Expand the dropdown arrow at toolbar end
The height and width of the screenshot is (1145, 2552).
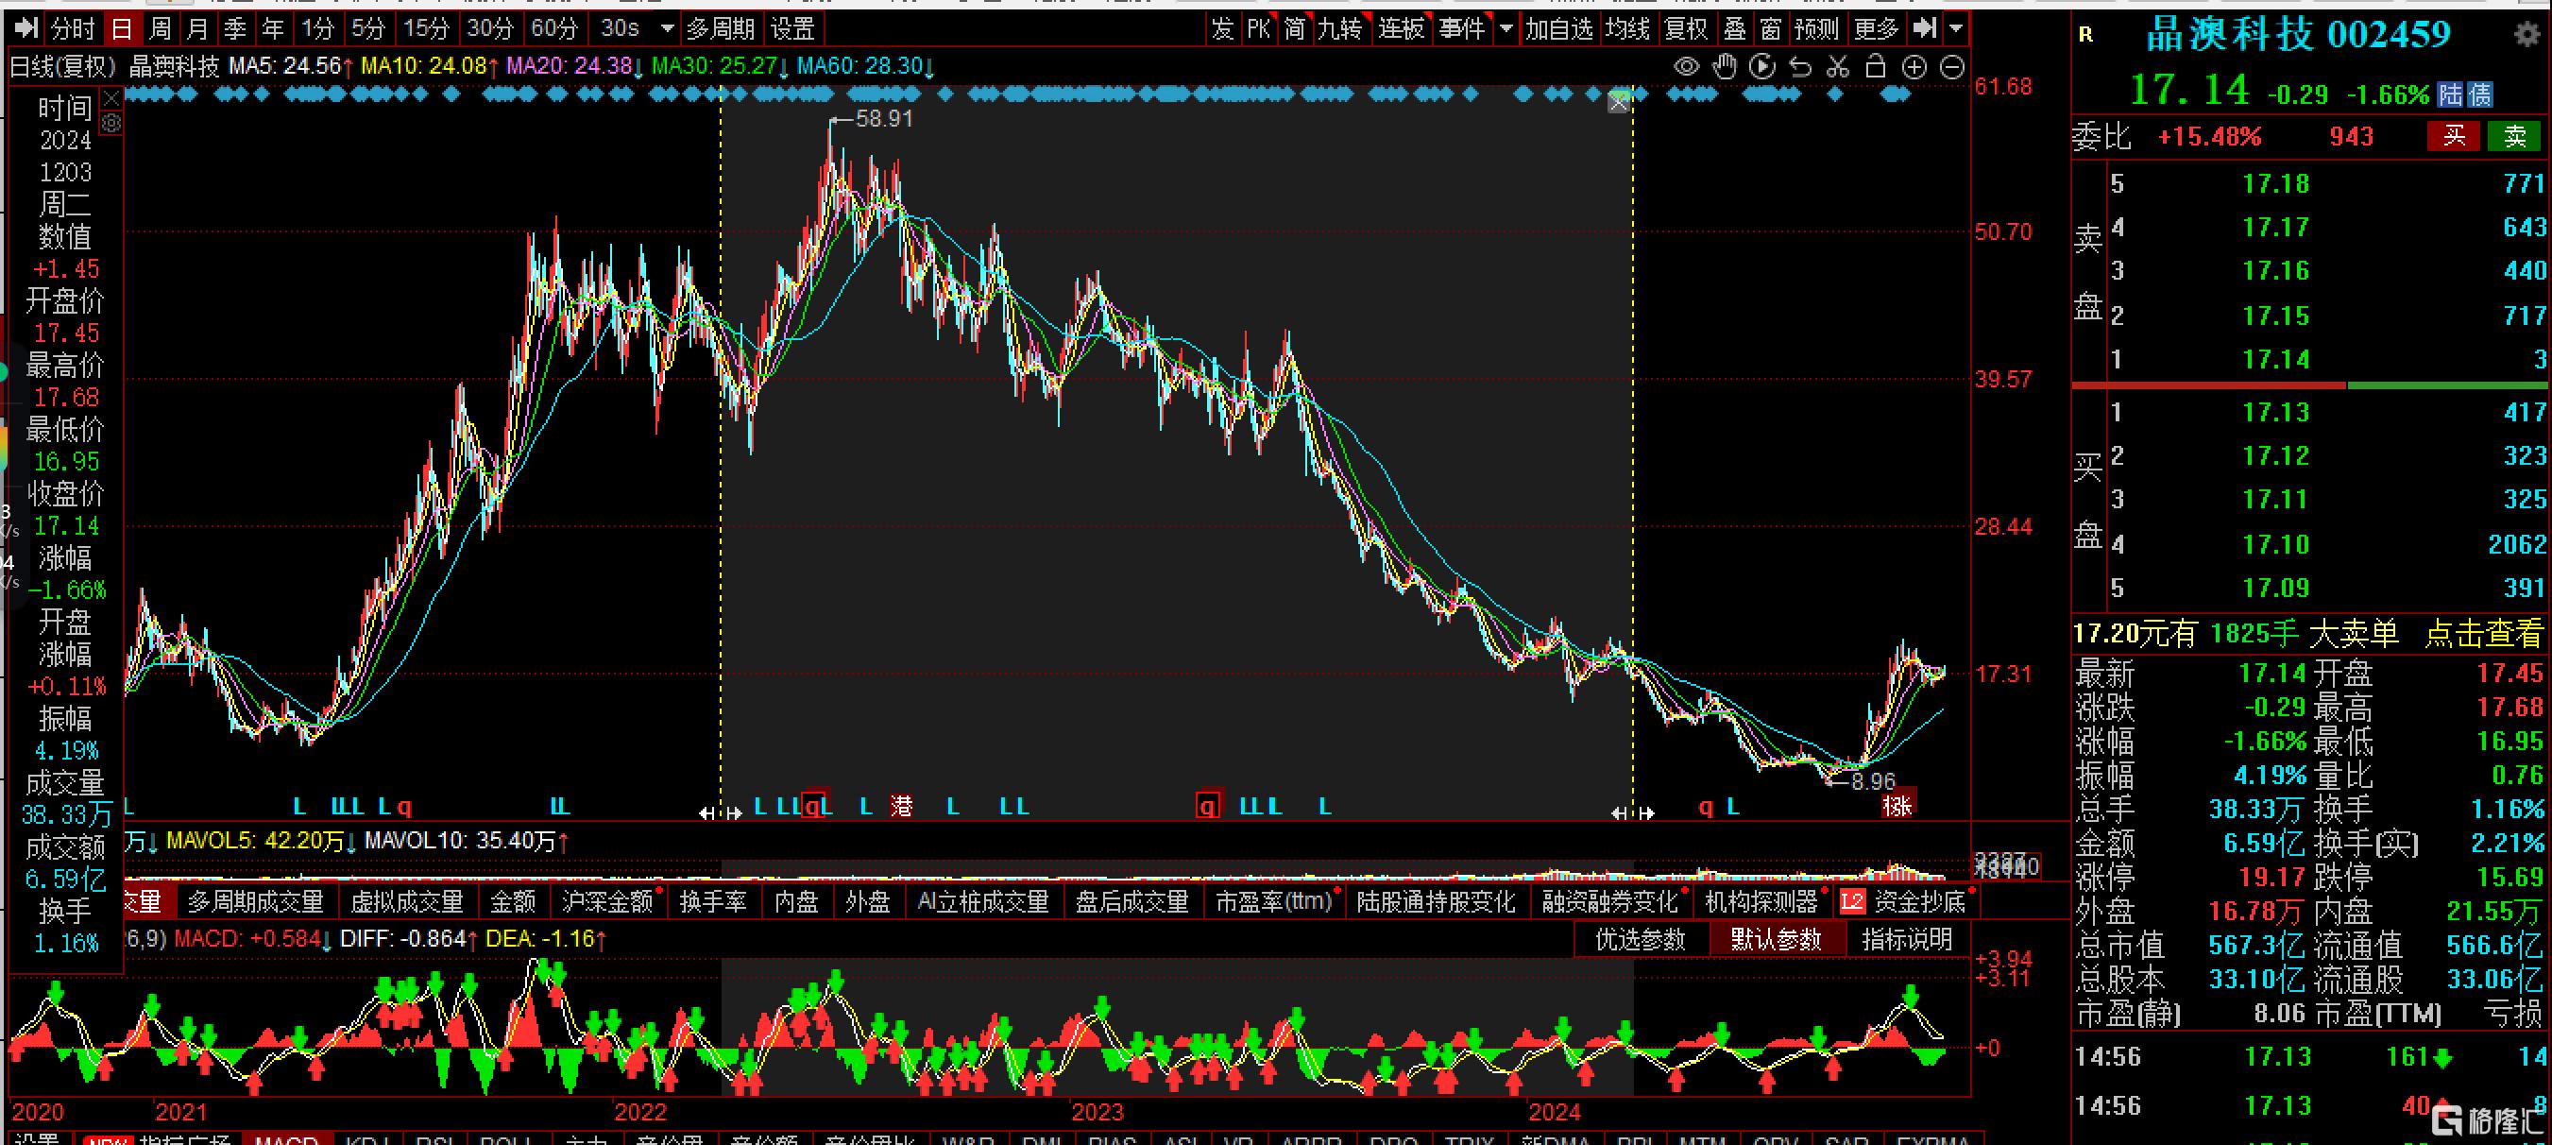tap(1956, 28)
